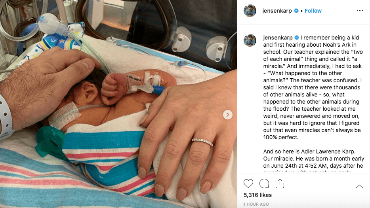Open the avatar beside the caption text

[x=250, y=40]
